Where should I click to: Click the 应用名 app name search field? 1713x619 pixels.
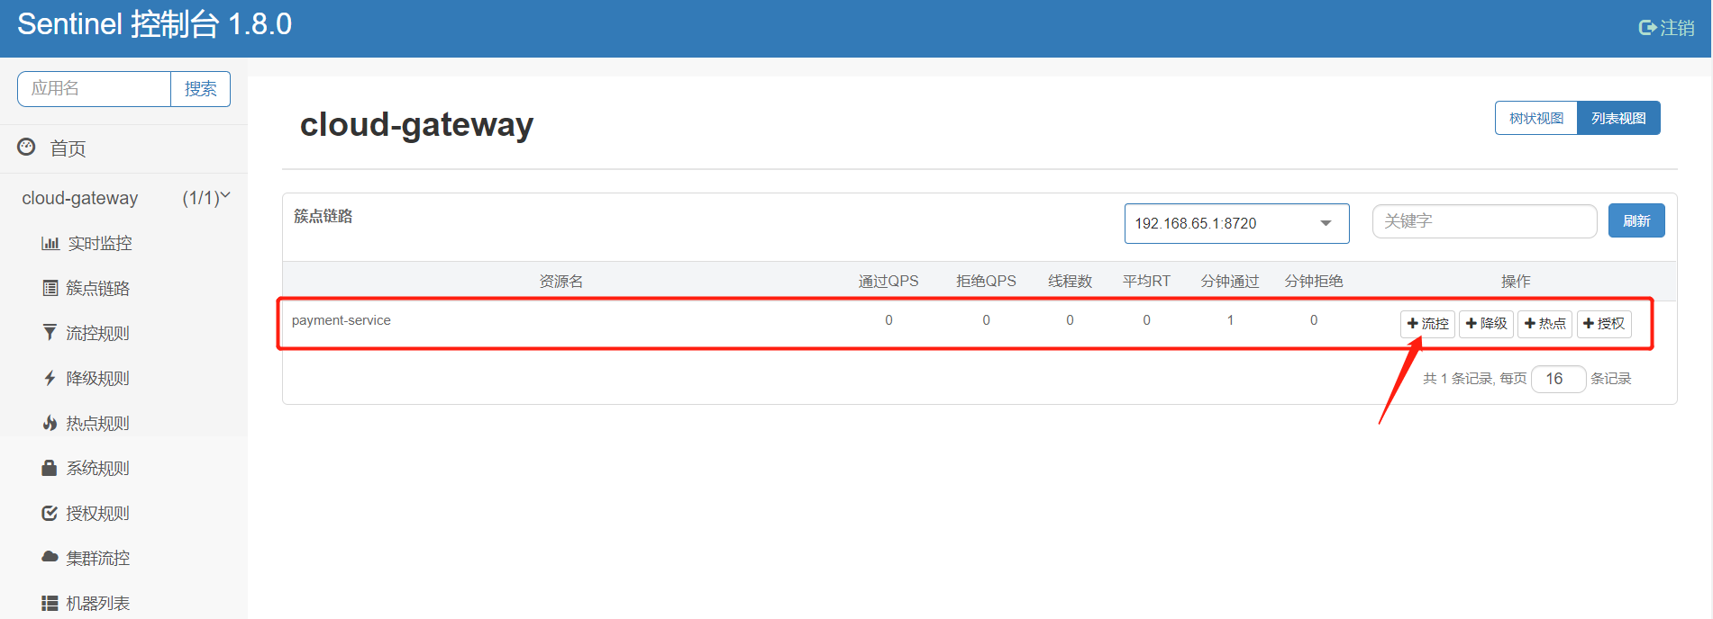(94, 89)
